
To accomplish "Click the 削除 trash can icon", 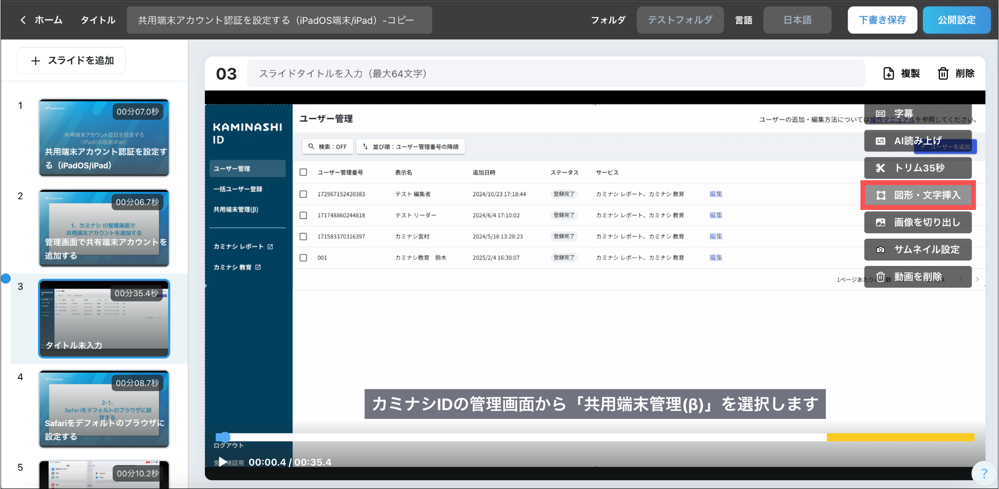I will 943,74.
